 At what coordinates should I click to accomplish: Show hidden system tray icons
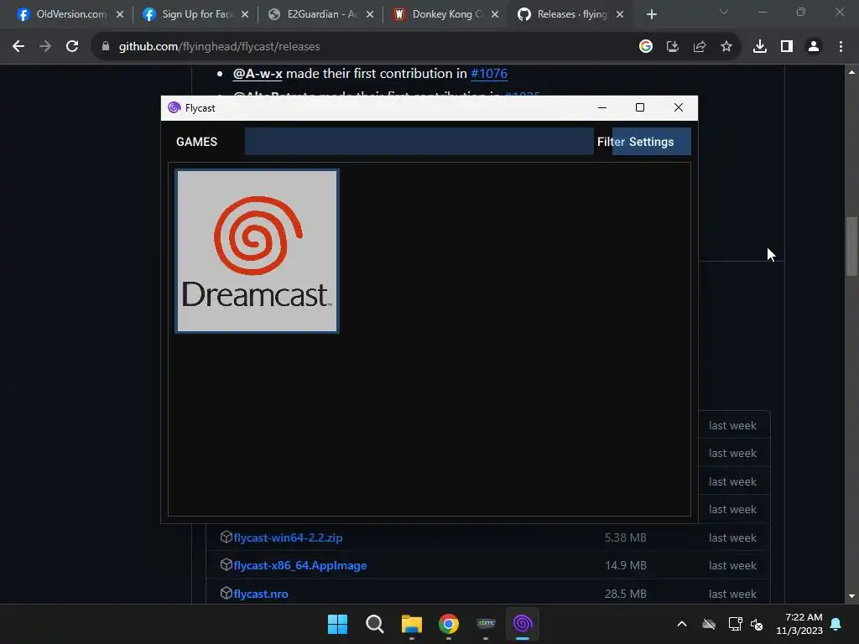pos(682,624)
